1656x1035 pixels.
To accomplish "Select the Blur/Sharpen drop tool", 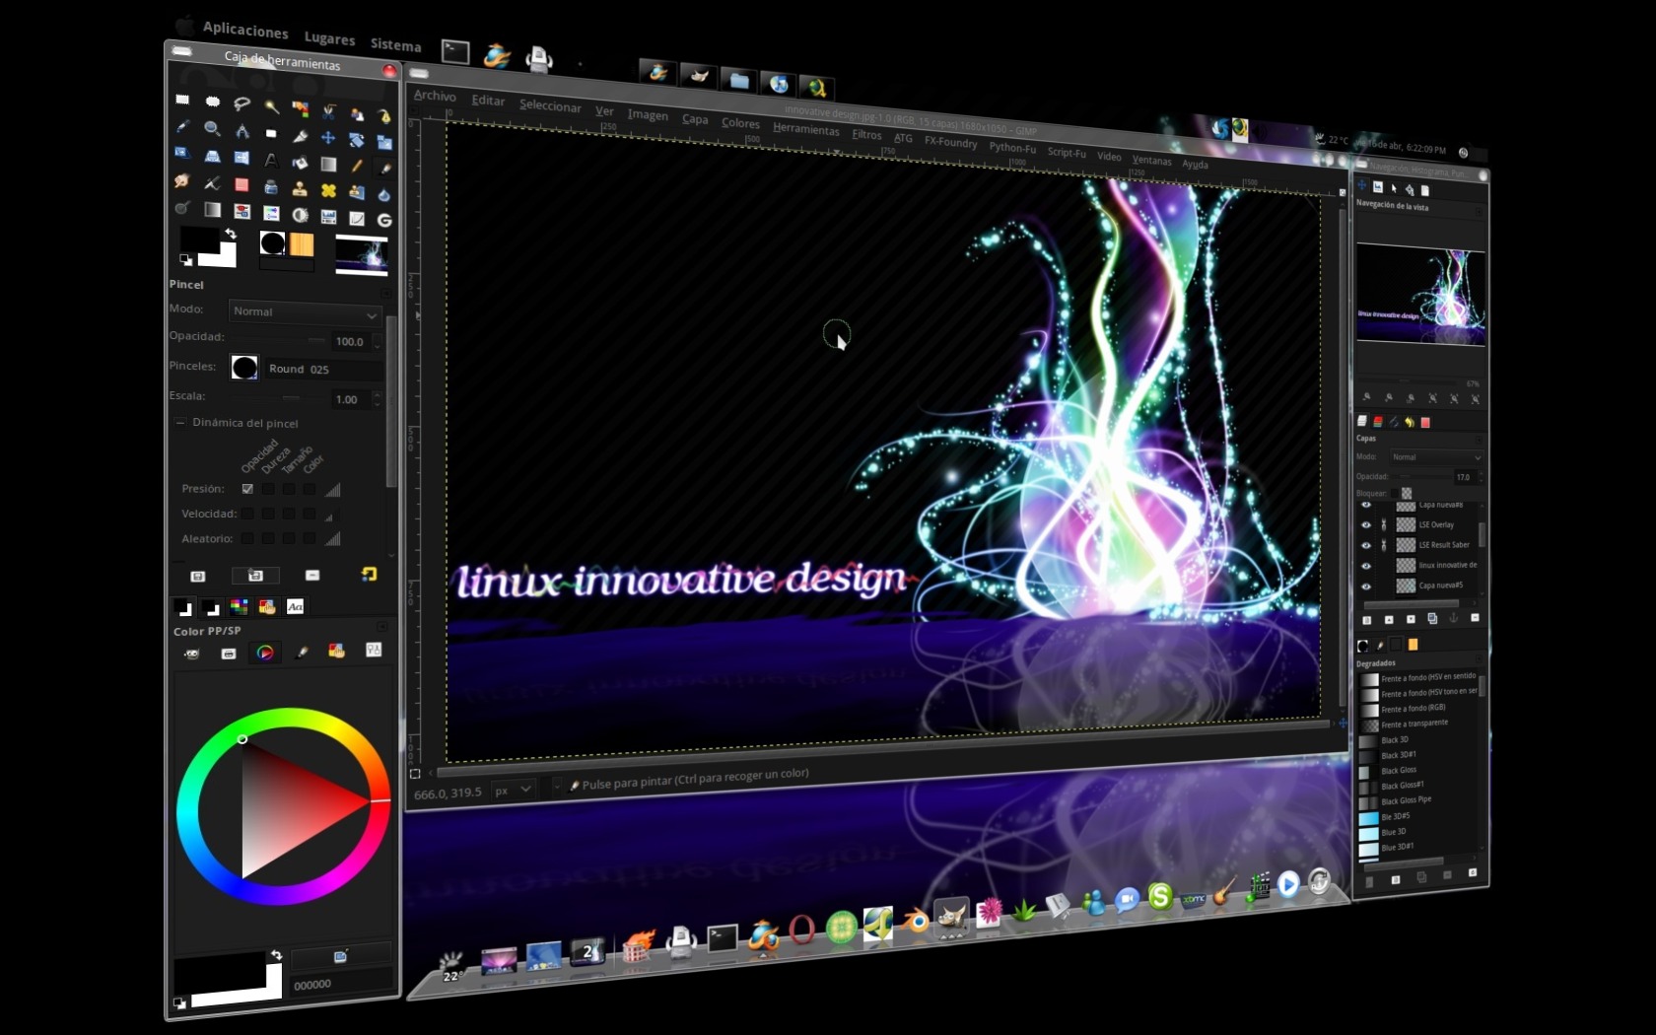I will [384, 194].
